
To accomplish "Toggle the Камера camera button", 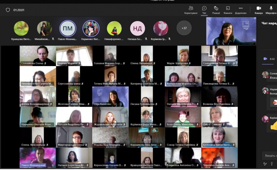I will [x=259, y=10].
